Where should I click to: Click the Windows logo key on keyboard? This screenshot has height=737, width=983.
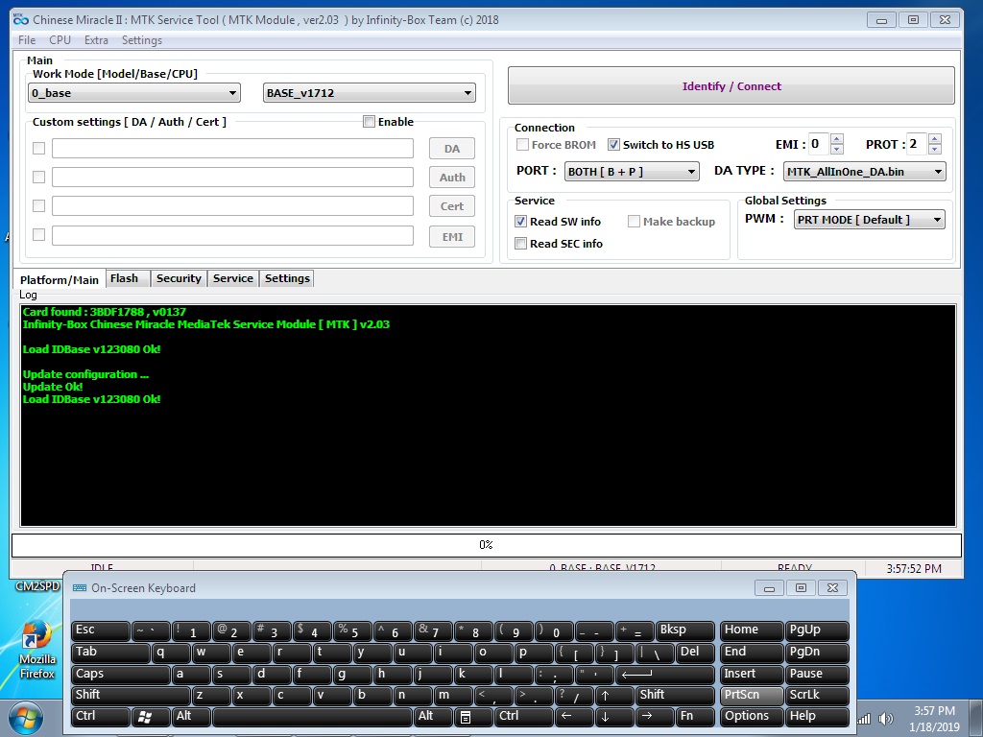click(x=151, y=716)
